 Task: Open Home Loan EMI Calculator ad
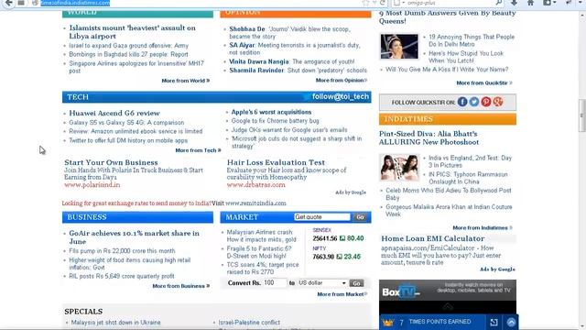click(433, 238)
